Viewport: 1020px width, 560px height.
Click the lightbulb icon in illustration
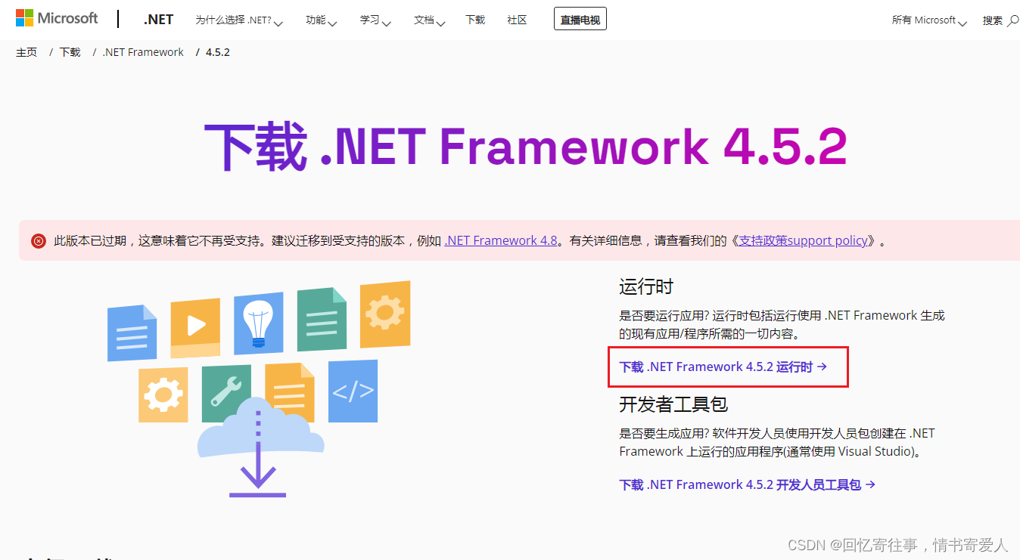[x=258, y=323]
